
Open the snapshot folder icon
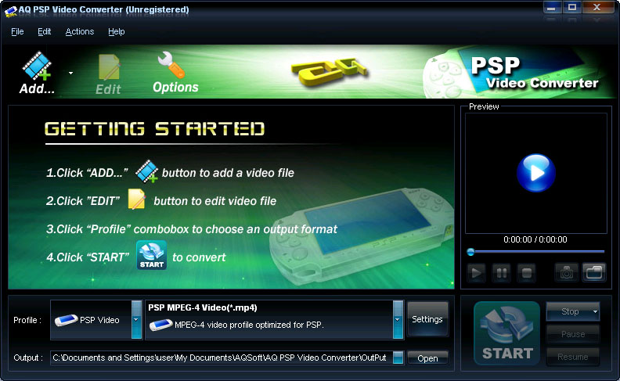(594, 273)
